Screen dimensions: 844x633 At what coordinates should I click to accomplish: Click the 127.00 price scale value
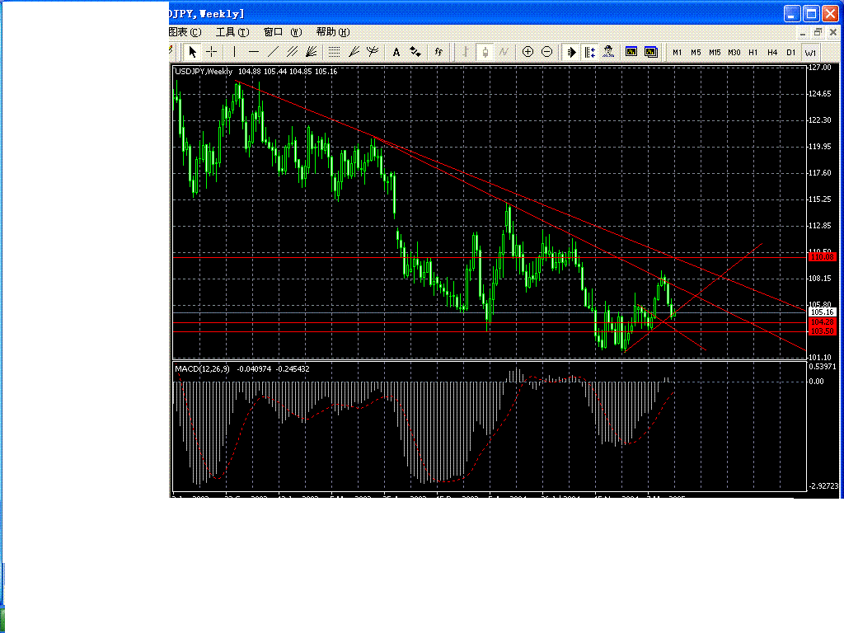820,68
